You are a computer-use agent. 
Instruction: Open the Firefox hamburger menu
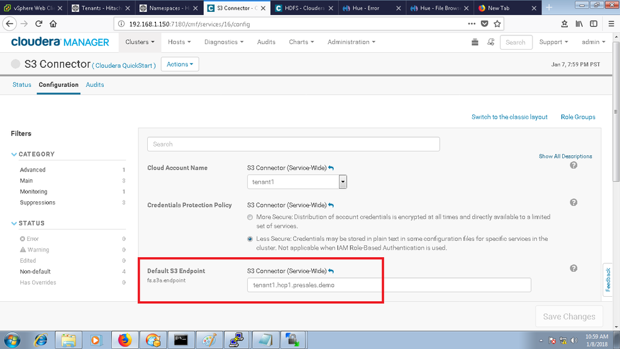611,24
